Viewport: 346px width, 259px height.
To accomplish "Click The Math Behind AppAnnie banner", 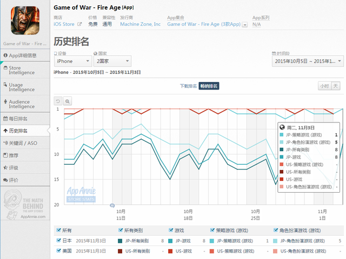I will [x=25, y=205].
